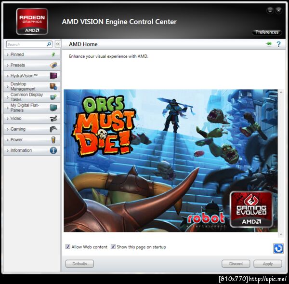289x284 pixels.
Task: Open the Preferences menu
Action: [267, 32]
